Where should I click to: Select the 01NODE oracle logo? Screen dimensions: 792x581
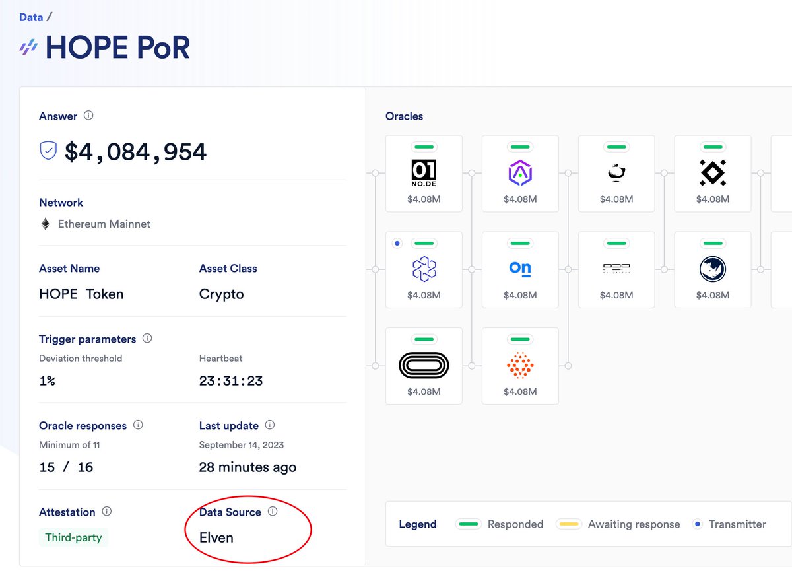(x=424, y=173)
